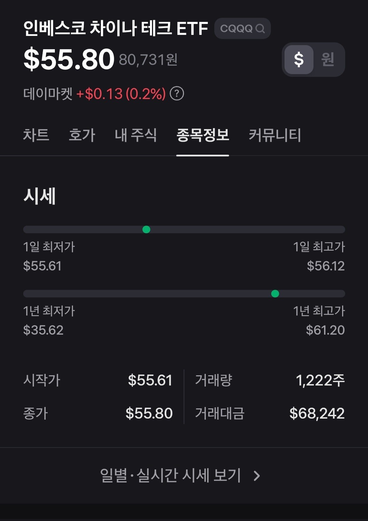Open the 차트 tab
The height and width of the screenshot is (521, 368).
point(36,135)
